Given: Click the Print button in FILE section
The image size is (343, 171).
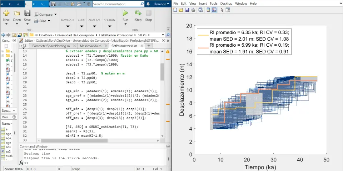Looking at the screenshot, I should click(42, 21).
